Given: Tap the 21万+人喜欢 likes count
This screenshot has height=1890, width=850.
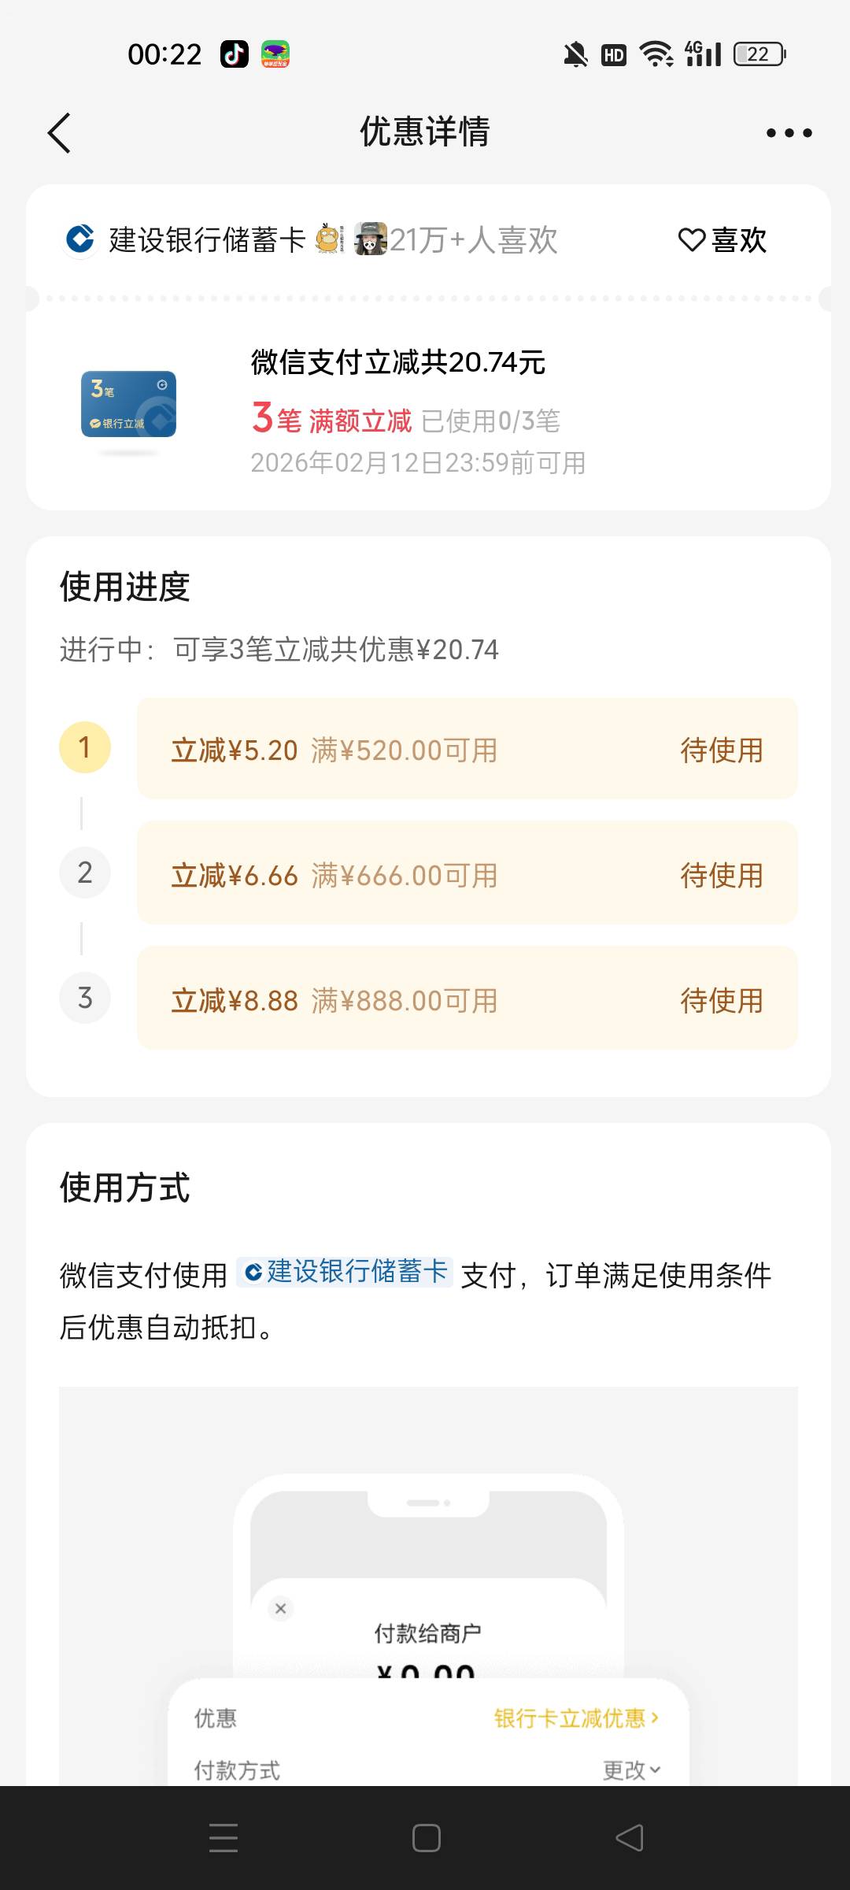Looking at the screenshot, I should click(473, 240).
